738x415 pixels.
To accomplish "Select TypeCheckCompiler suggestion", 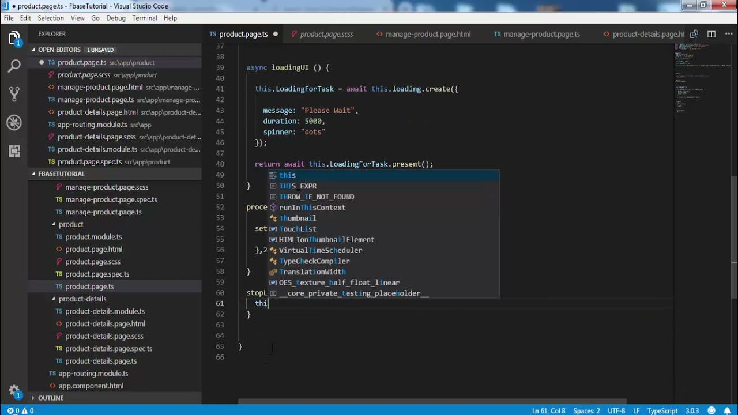I will tap(383, 261).
